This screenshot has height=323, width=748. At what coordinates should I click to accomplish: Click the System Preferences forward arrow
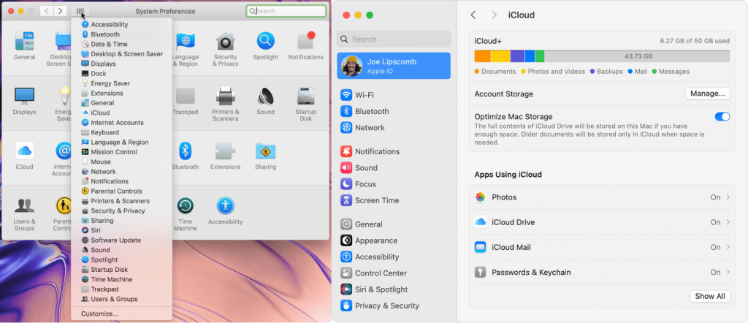click(60, 11)
